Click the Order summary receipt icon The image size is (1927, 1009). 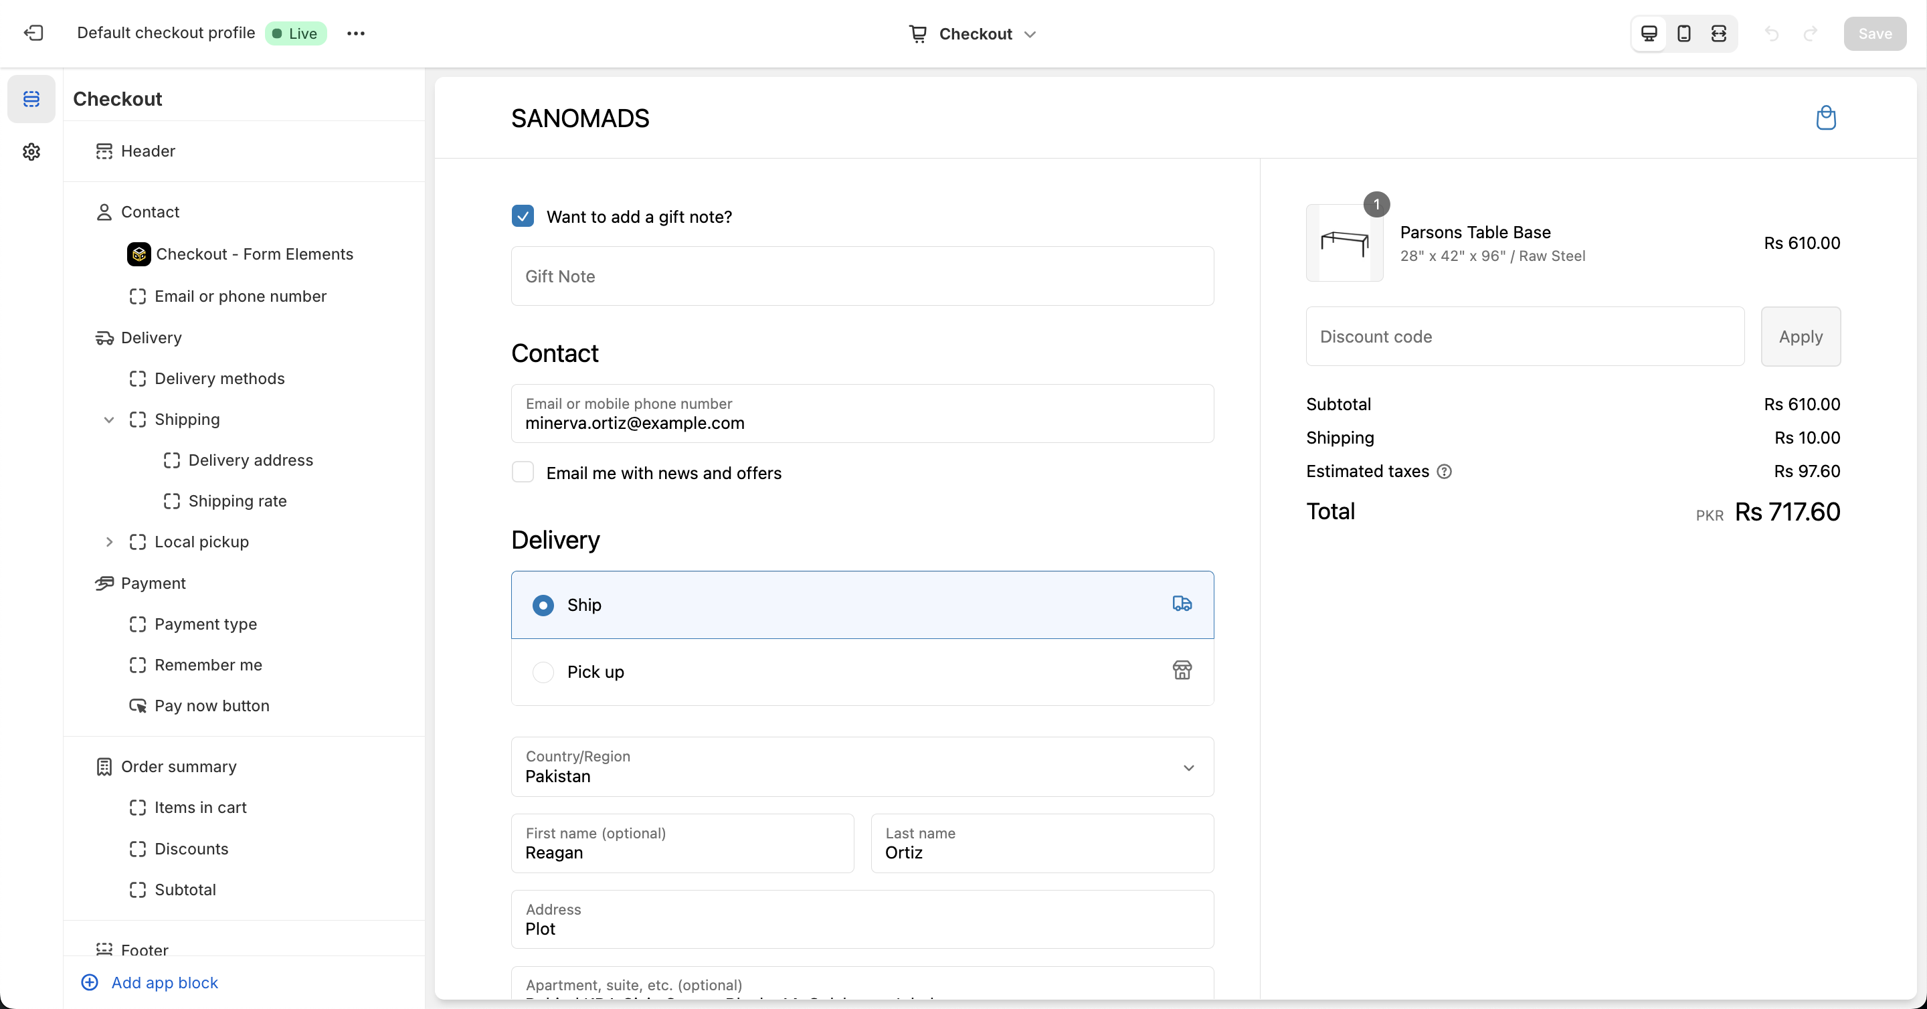point(104,767)
